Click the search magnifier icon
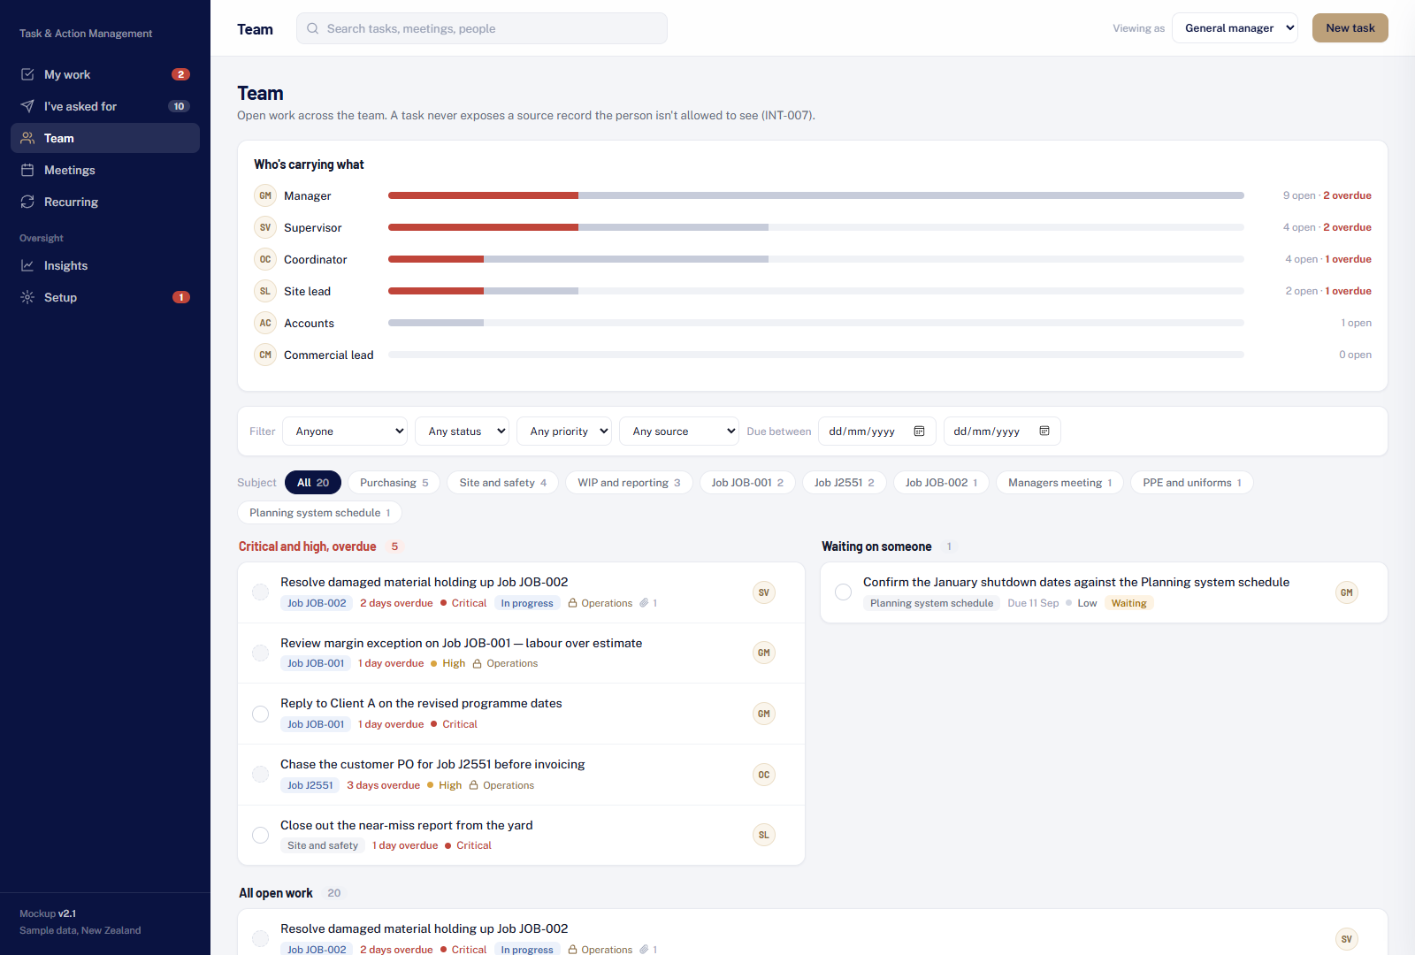The height and width of the screenshot is (955, 1415). pyautogui.click(x=313, y=28)
